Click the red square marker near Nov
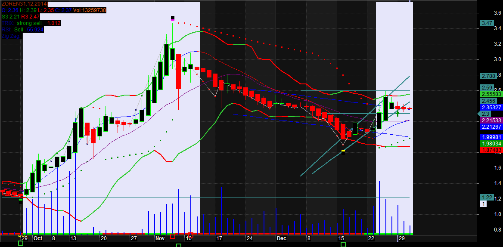503x247 pixels. [173, 236]
